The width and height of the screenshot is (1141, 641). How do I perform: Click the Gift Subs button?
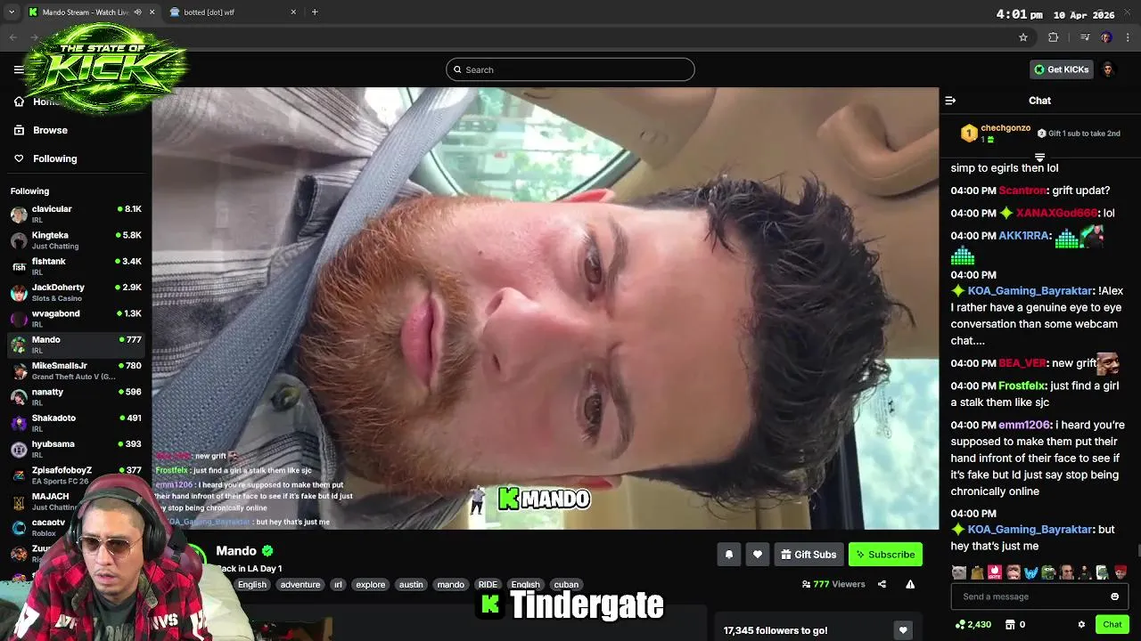tap(809, 555)
